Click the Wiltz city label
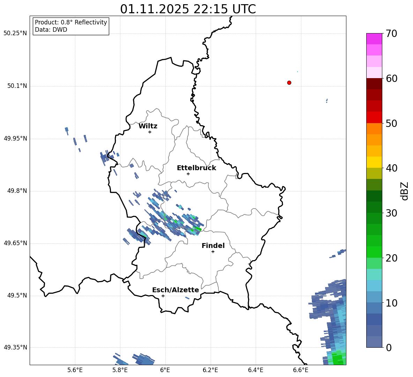 point(148,126)
